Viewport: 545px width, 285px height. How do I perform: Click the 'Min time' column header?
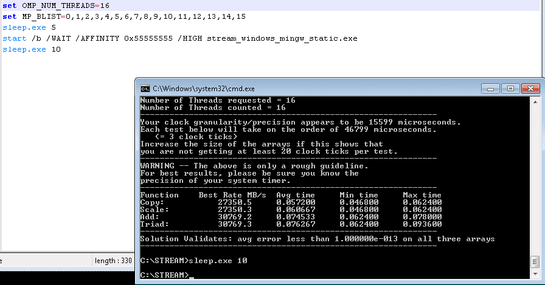359,195
